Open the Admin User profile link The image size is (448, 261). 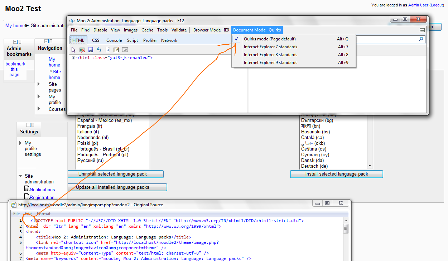[418, 5]
